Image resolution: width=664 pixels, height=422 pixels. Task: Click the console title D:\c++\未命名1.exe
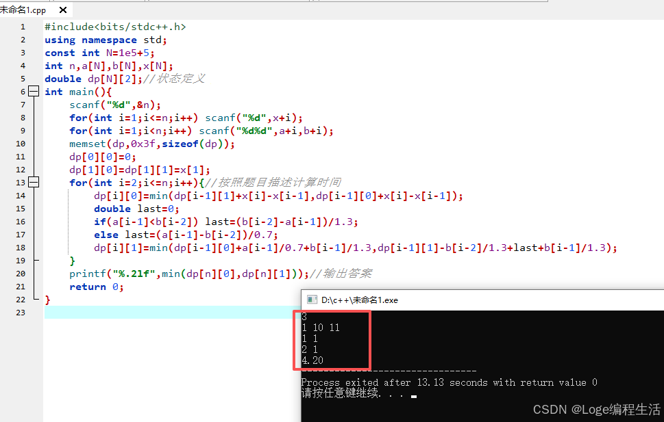pos(360,300)
